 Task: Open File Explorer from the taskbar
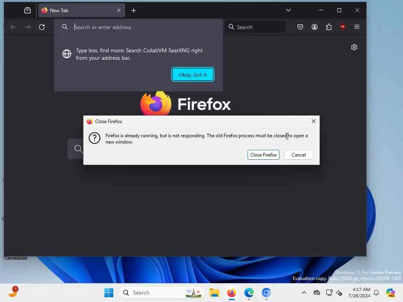pos(214,293)
